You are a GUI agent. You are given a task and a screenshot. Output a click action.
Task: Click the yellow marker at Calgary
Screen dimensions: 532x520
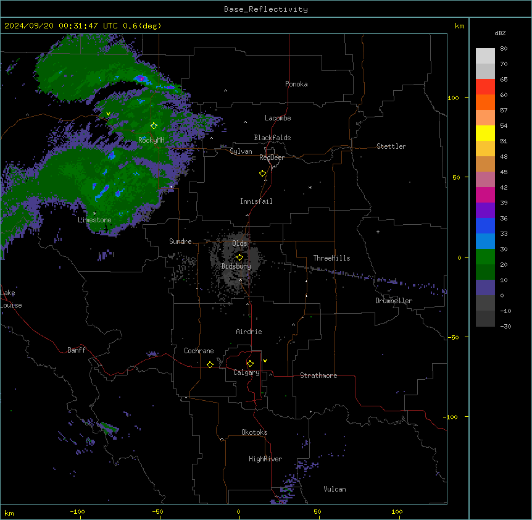pos(250,364)
